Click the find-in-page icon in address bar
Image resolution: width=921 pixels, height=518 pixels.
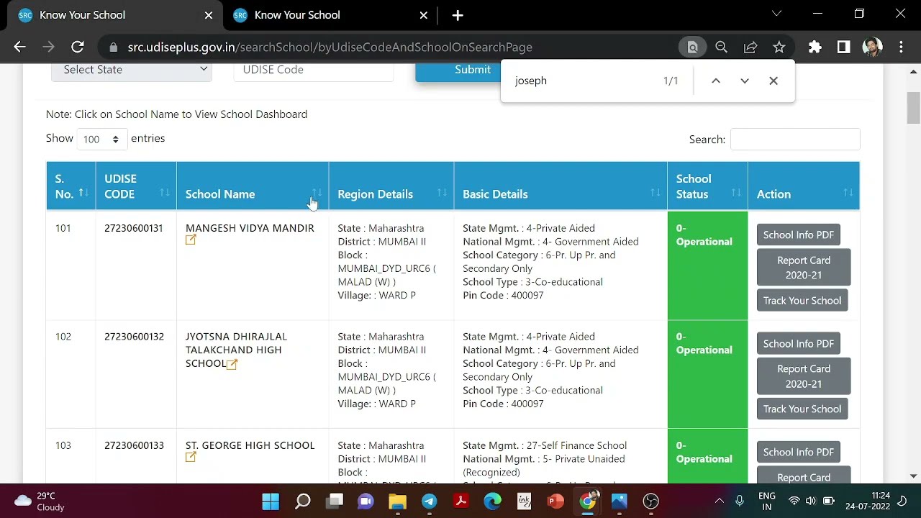click(x=692, y=47)
